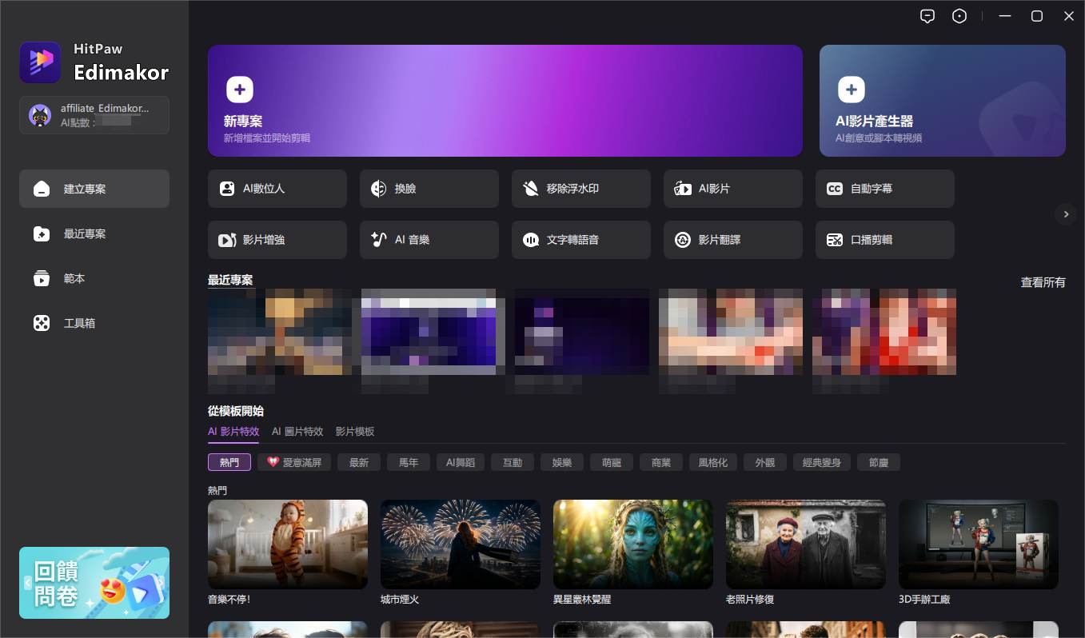Open the AI數位人 tool
1085x638 pixels.
pyautogui.click(x=277, y=189)
